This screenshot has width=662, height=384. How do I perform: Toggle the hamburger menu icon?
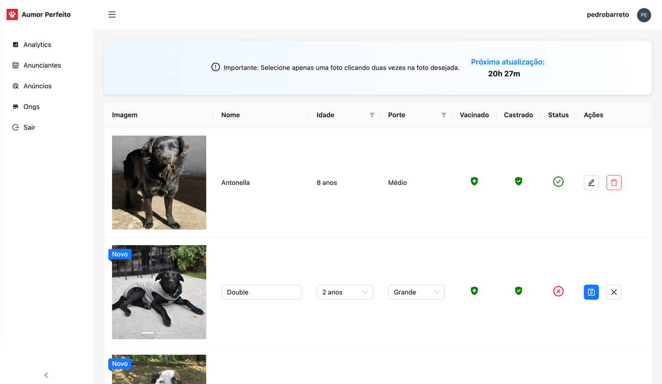[112, 15]
